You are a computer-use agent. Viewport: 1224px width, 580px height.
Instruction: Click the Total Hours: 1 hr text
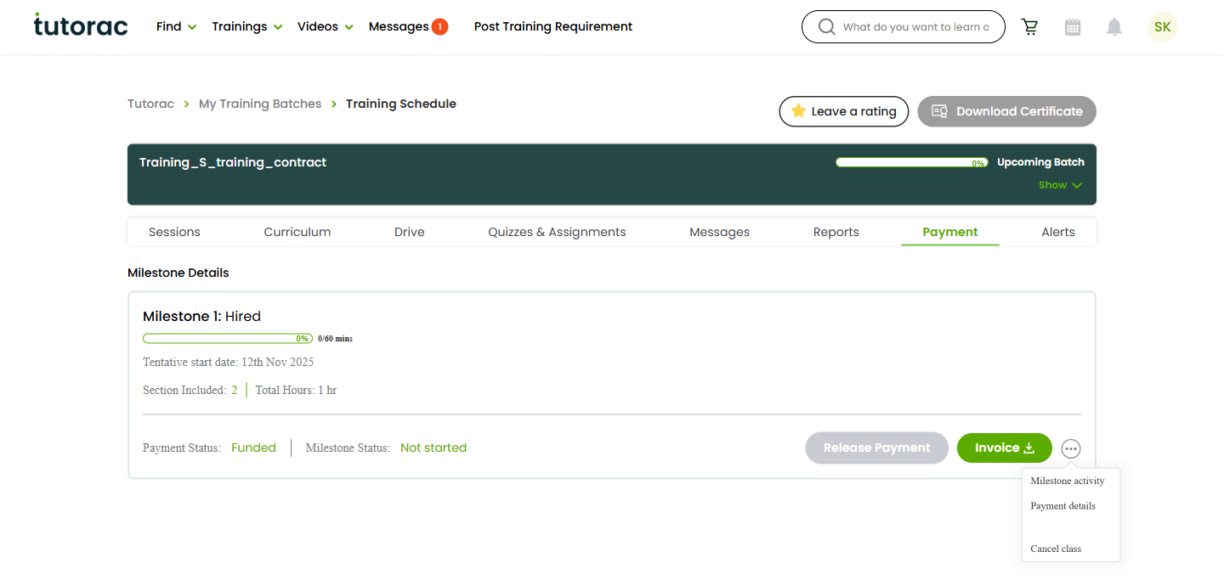coord(297,391)
